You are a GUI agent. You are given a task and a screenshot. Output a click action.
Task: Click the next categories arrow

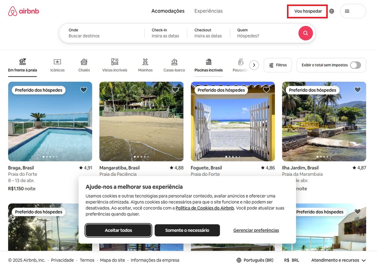[254, 65]
